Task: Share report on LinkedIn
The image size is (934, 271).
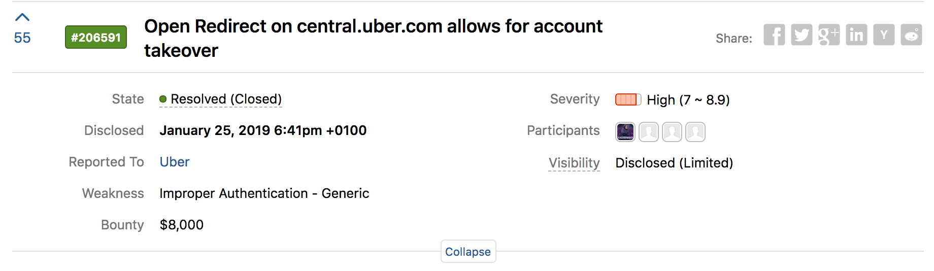Action: tap(856, 35)
